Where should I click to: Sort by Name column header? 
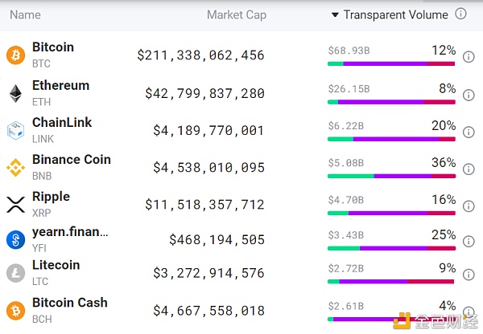point(25,14)
